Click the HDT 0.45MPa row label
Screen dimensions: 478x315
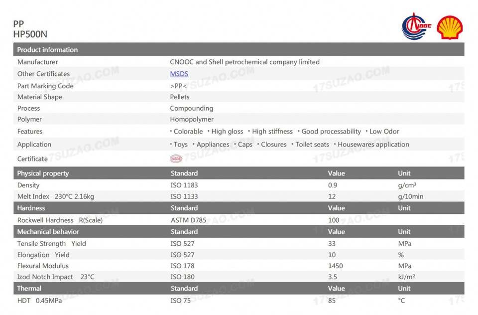(x=39, y=301)
